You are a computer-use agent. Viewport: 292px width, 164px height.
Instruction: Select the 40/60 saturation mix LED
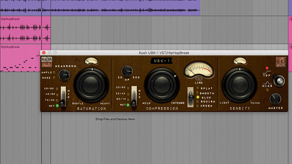click(x=57, y=95)
